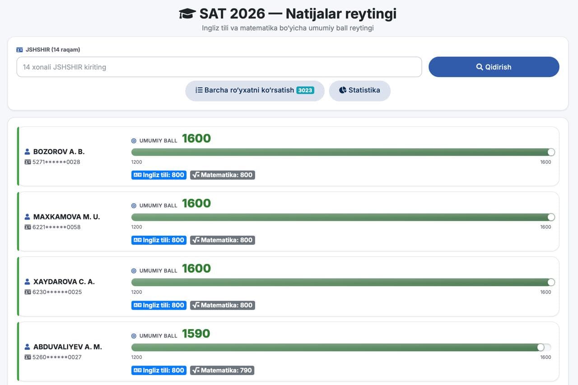Click XAYDAROVA's Matematika: 800 badge

point(223,305)
